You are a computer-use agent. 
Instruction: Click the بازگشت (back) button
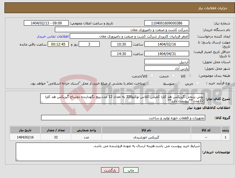(110, 170)
